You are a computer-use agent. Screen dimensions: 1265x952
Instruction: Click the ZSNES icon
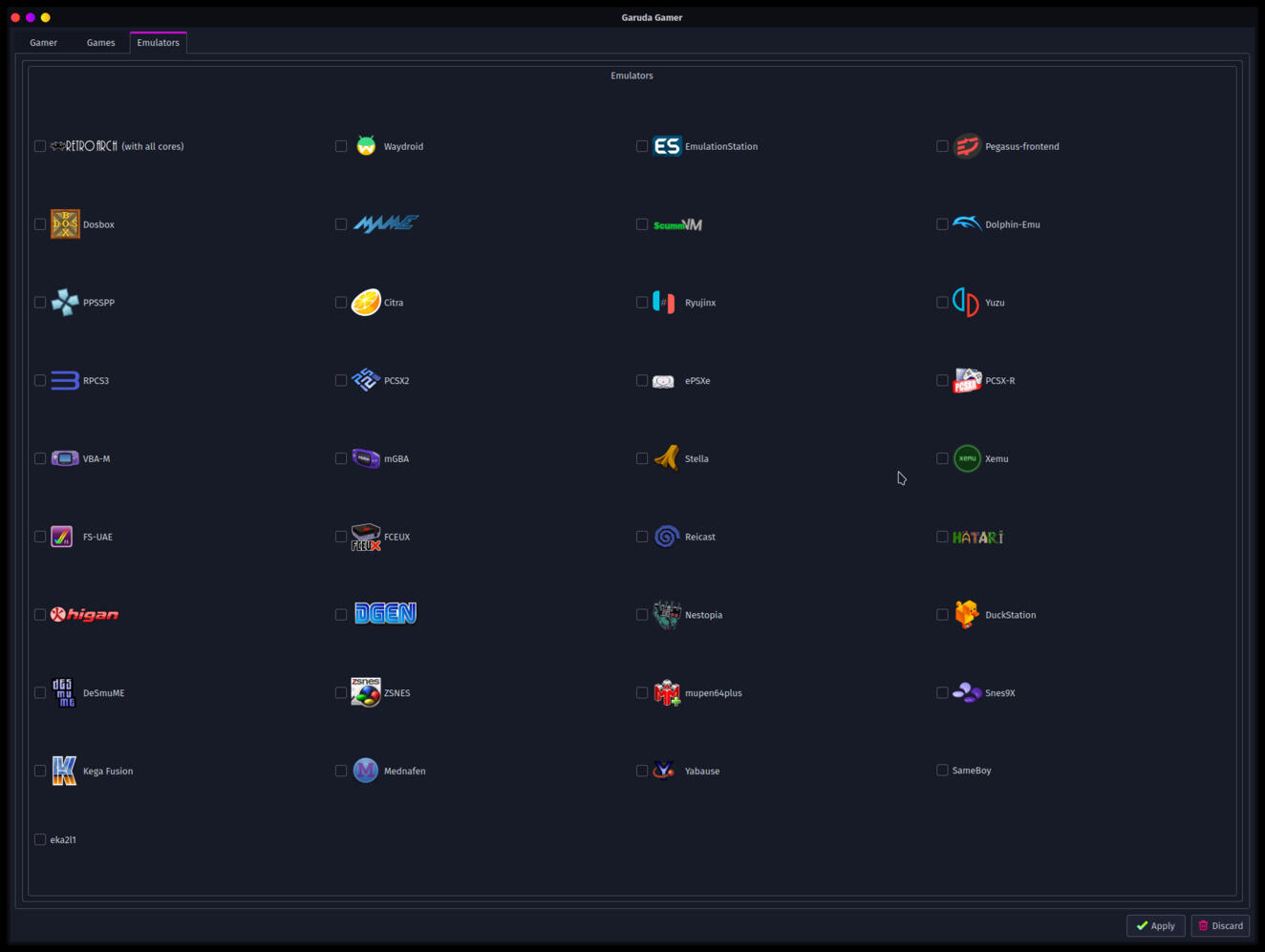point(366,692)
